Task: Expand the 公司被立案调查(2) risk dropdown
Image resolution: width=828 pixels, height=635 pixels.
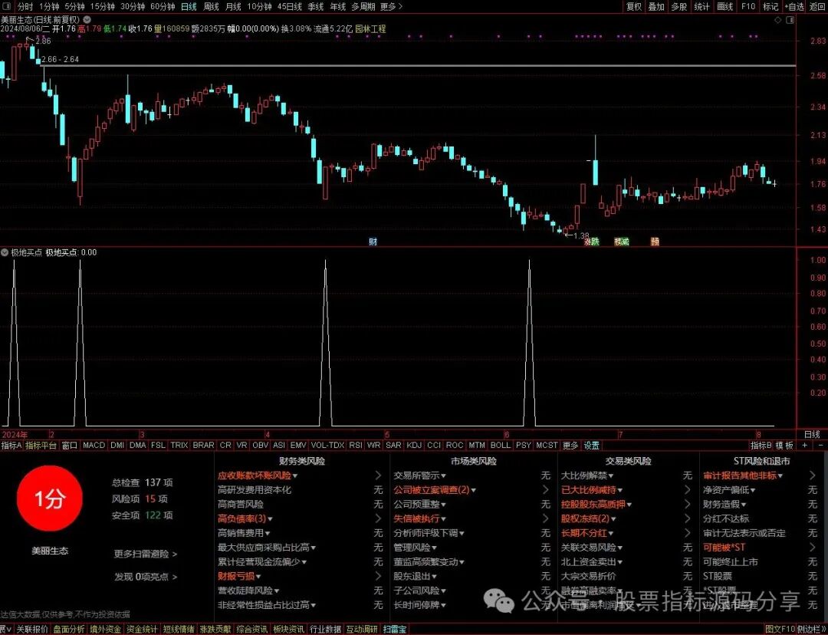Action: tap(474, 490)
